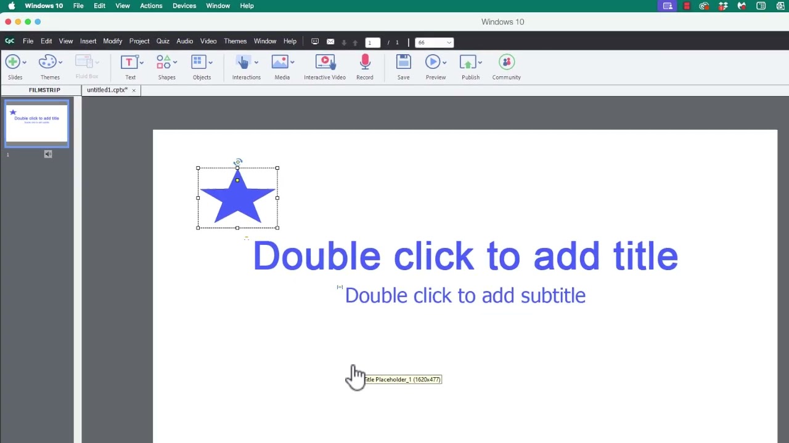789x443 pixels.
Task: Click the Publish icon
Action: (468, 62)
